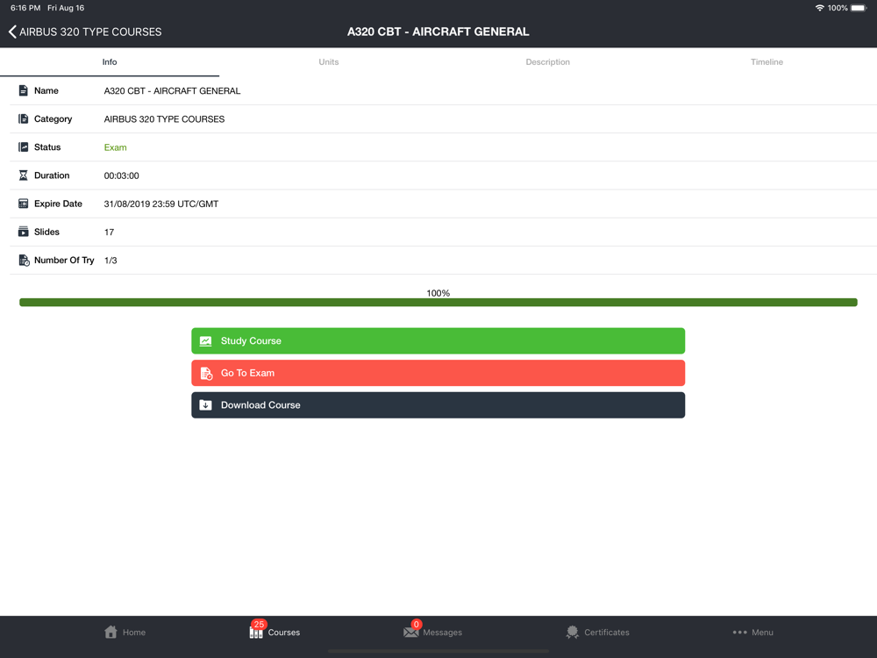877x658 pixels.
Task: Click the Slides row icon
Action: click(x=23, y=232)
